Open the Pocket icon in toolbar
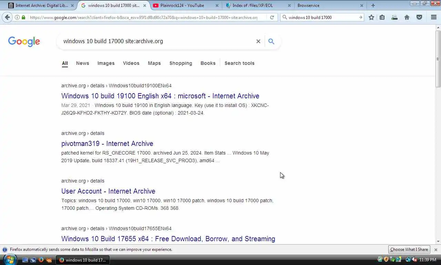The image size is (441, 265). [x=419, y=17]
